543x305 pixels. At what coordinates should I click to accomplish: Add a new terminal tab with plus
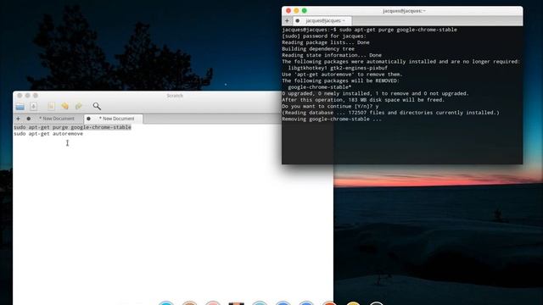point(287,20)
